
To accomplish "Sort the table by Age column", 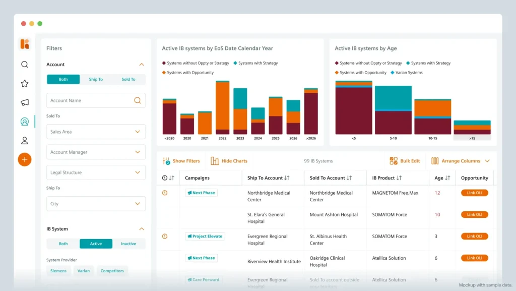I will 447,178.
